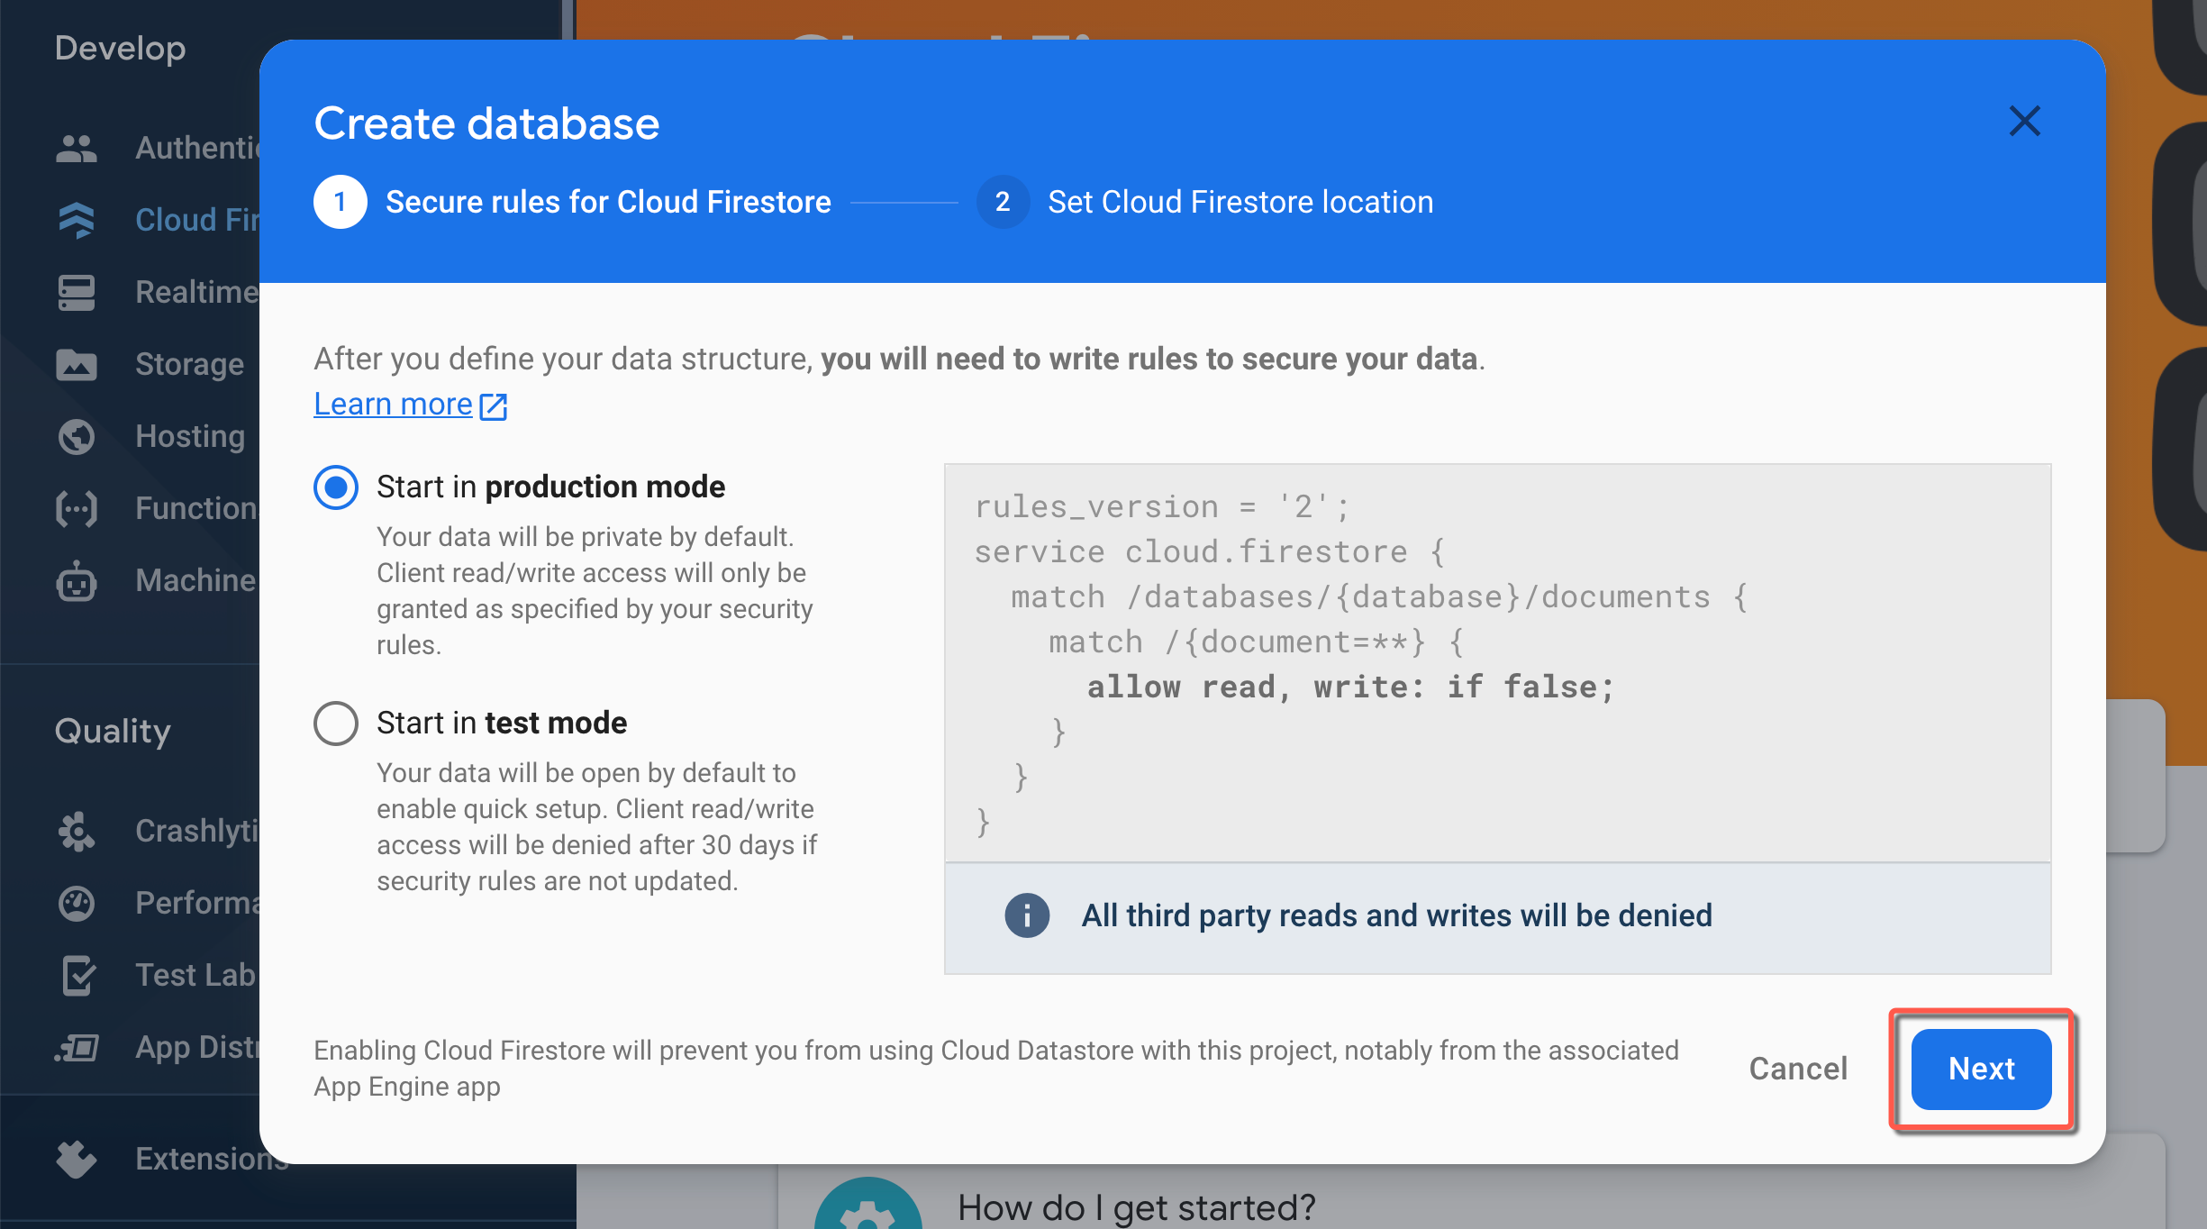Click the Cancel button
This screenshot has width=2207, height=1229.
pyautogui.click(x=1798, y=1069)
